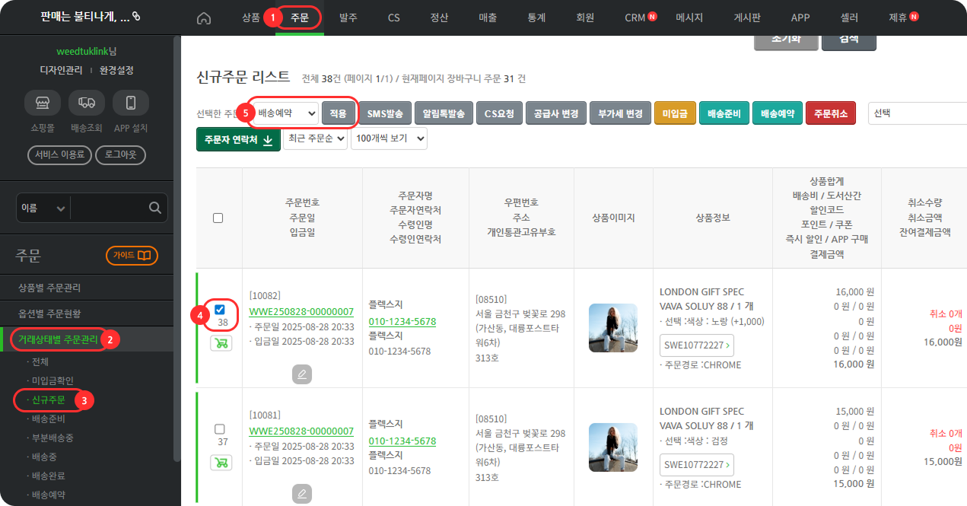Go to the home icon in top navigation
The width and height of the screenshot is (967, 506).
pyautogui.click(x=204, y=18)
